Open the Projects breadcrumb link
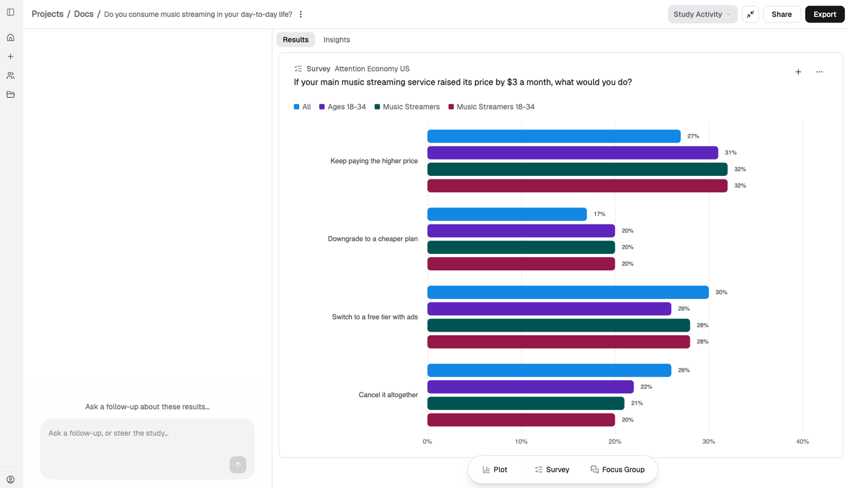The image size is (848, 488). point(47,14)
